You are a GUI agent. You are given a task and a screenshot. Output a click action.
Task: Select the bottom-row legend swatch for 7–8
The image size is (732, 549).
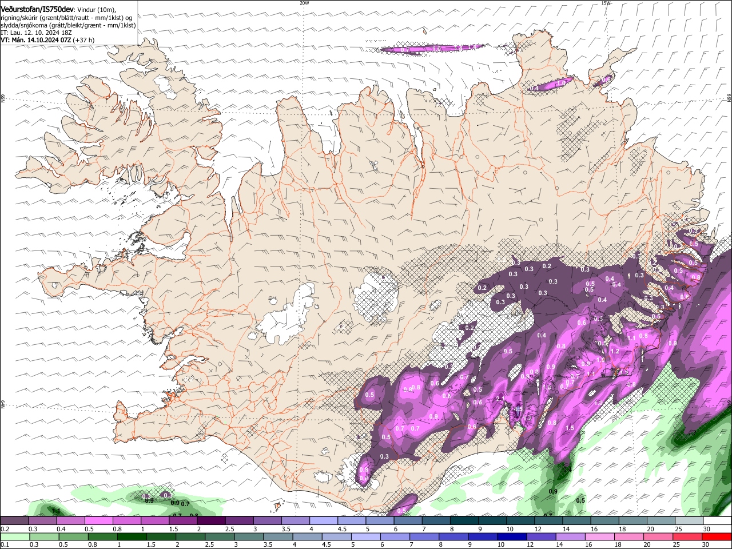click(x=425, y=537)
